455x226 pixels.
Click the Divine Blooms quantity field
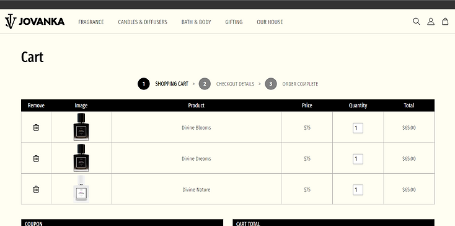tap(358, 128)
